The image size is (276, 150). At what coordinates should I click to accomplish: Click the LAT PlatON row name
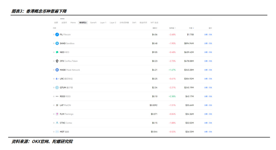pos(65,105)
